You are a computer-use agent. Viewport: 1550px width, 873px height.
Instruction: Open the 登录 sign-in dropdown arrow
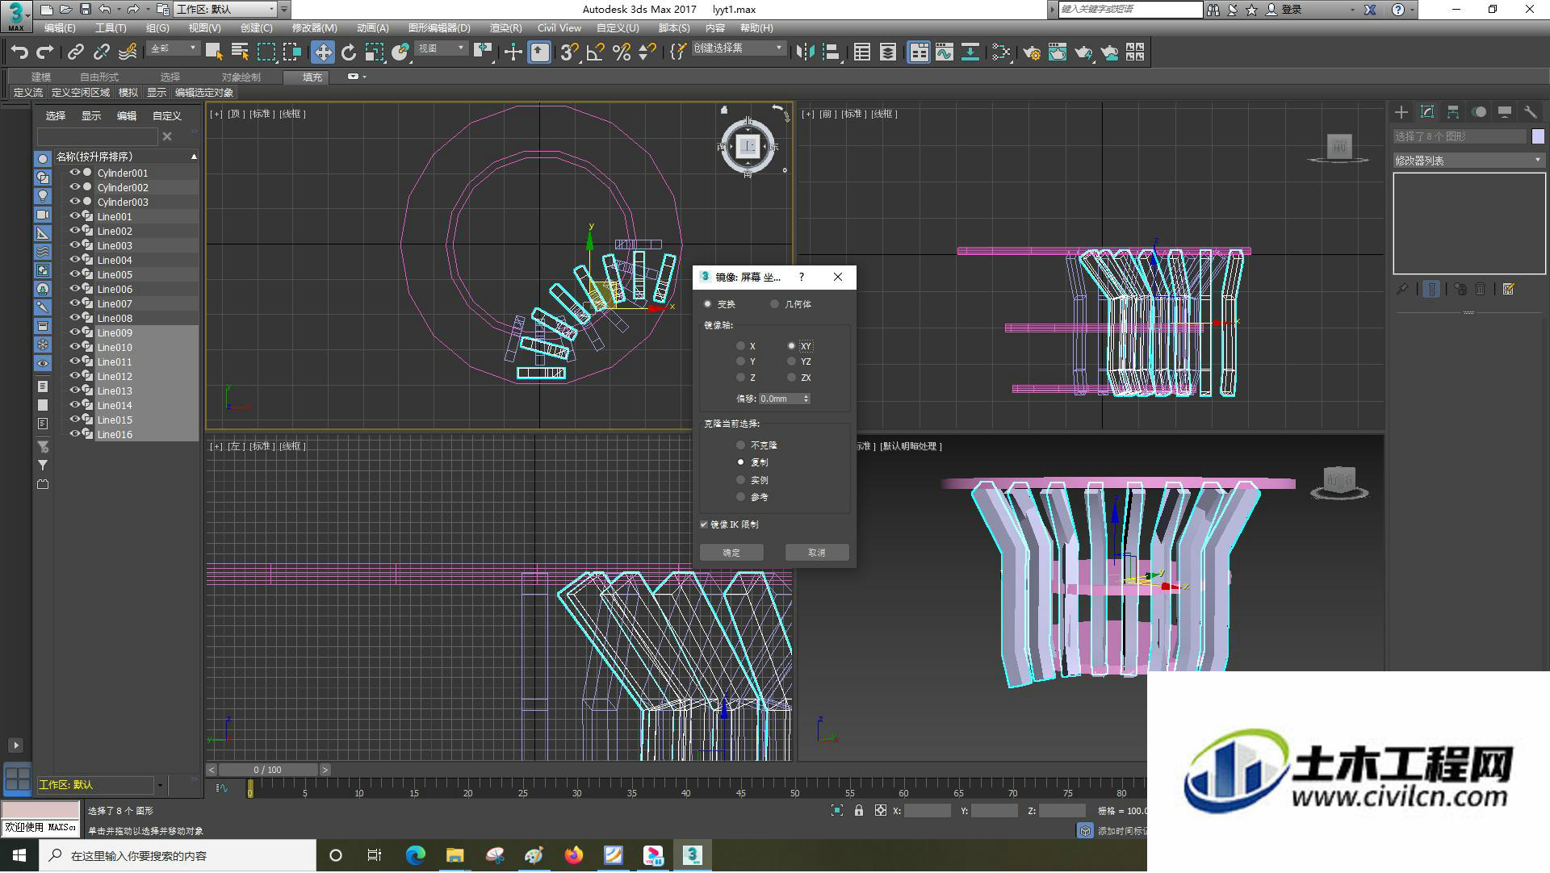point(1352,10)
